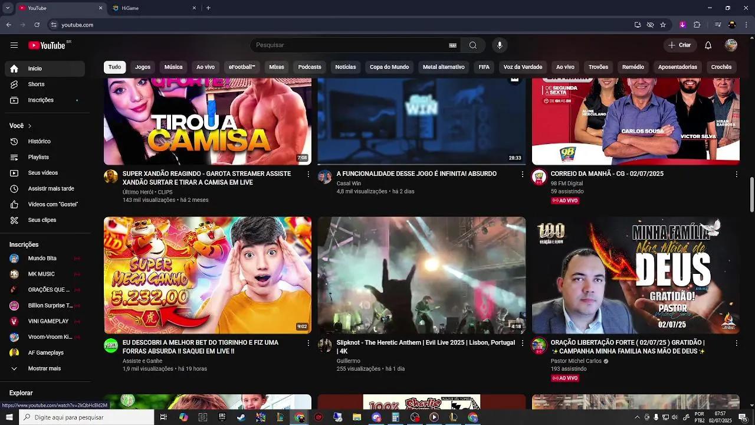Open Histórico in sidebar

coord(45,142)
